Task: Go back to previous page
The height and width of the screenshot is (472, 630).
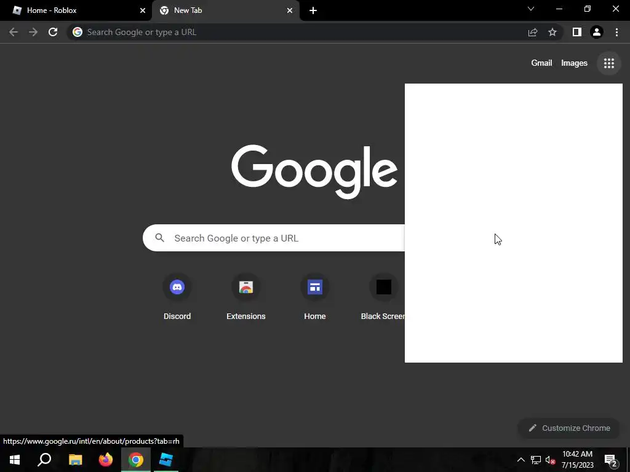Action: coord(14,32)
